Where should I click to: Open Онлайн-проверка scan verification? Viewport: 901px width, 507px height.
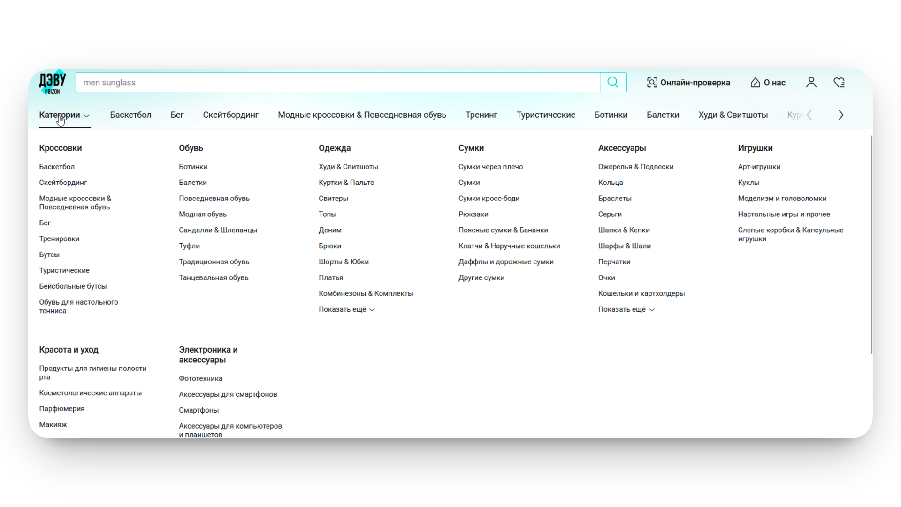coord(688,83)
